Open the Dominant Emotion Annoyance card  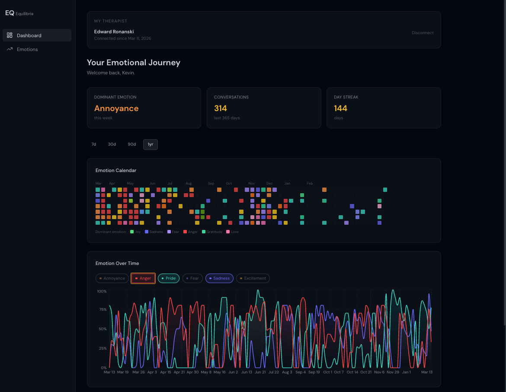click(x=144, y=108)
